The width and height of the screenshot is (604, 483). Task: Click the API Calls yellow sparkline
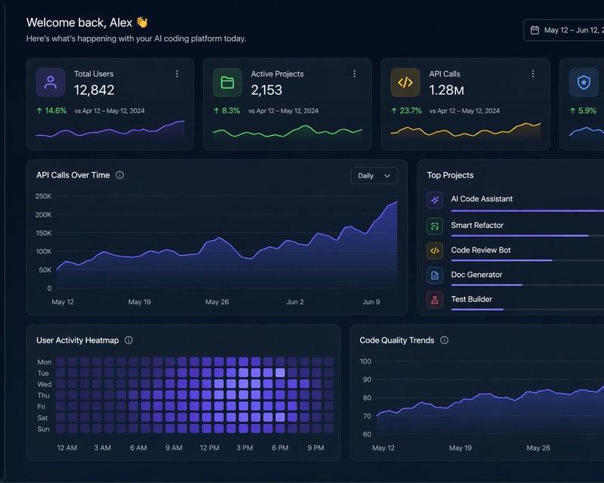pyautogui.click(x=465, y=130)
